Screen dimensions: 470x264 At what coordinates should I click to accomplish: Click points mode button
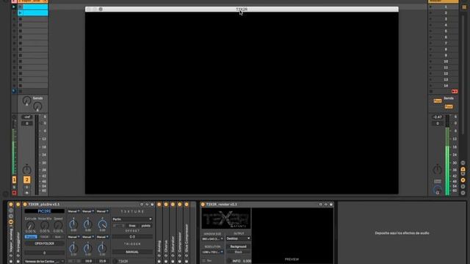146,226
